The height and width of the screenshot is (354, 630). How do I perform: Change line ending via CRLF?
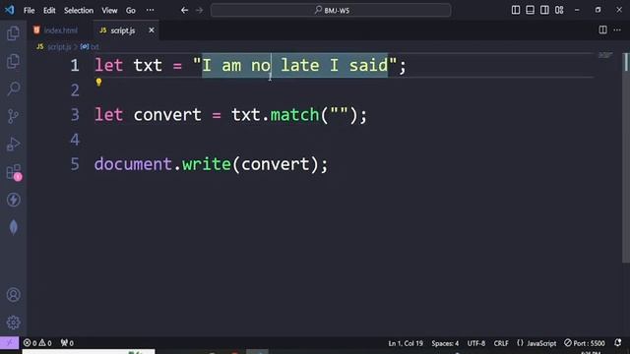(x=501, y=343)
